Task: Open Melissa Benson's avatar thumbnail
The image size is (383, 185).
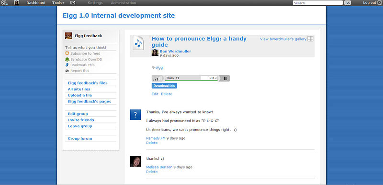Action: (135, 161)
